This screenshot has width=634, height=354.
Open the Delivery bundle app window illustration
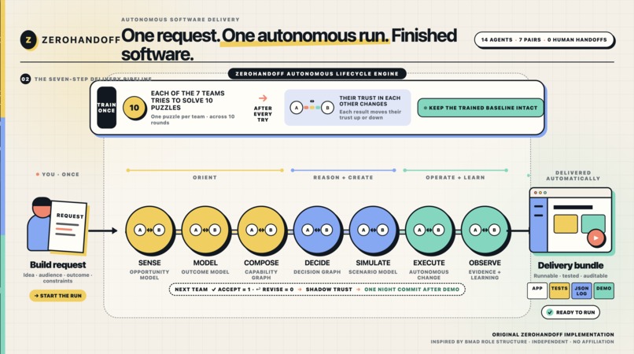point(570,220)
